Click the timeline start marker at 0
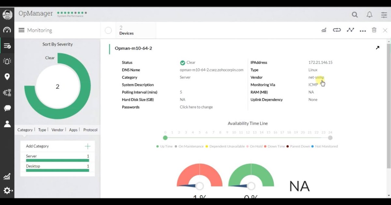The image size is (391, 205). click(165, 138)
